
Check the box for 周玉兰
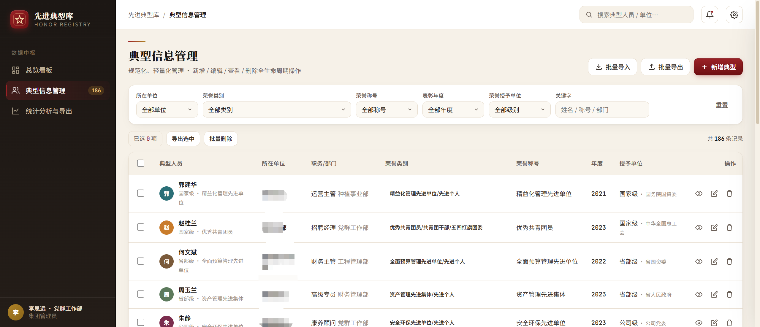pyautogui.click(x=141, y=294)
